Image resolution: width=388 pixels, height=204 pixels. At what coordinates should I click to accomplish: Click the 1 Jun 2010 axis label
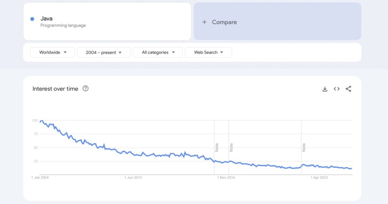click(133, 177)
